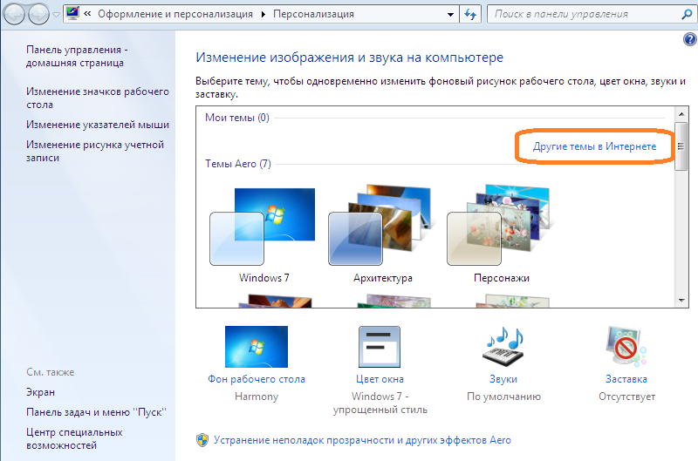Open Оформление и персонализация breadcrumb
This screenshot has width=698, height=461.
[175, 14]
